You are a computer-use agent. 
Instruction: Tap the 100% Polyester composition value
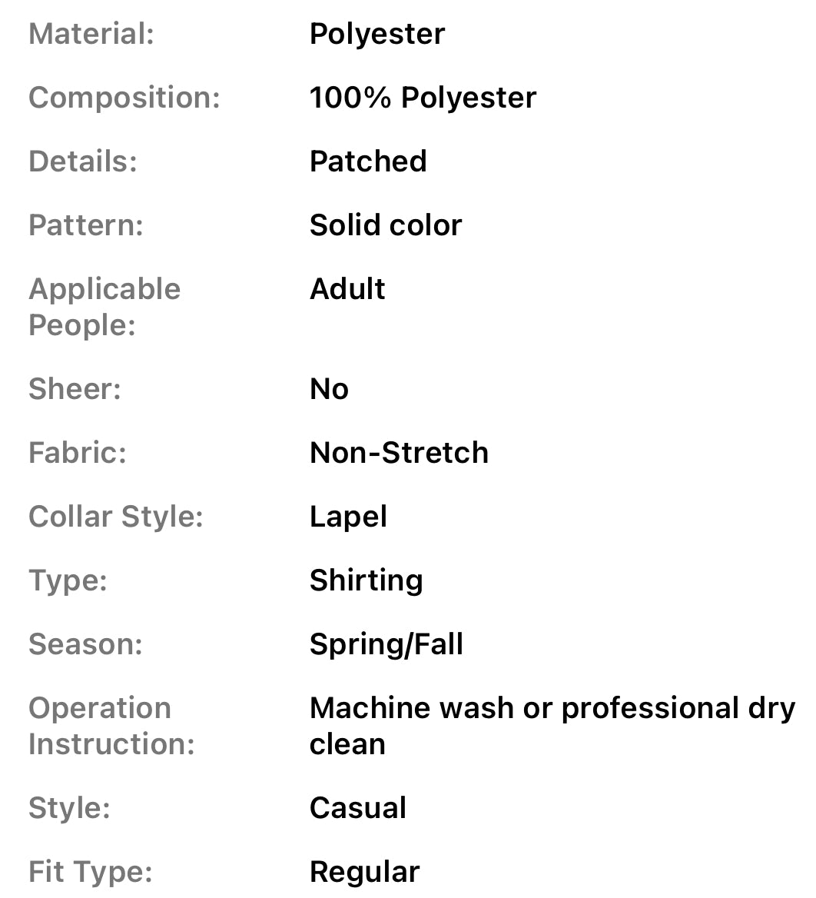pos(423,98)
